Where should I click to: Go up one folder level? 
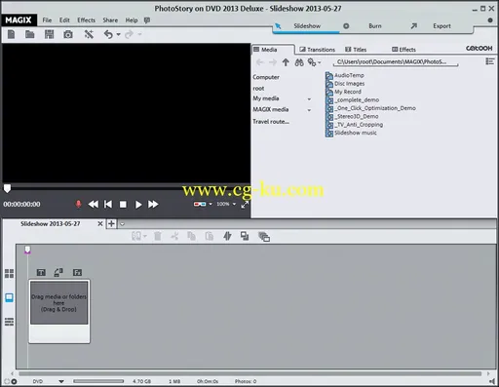click(286, 62)
